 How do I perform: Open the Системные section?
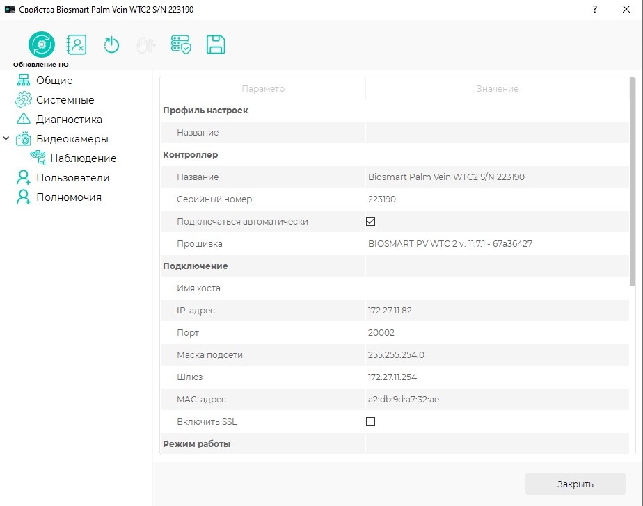pos(65,100)
